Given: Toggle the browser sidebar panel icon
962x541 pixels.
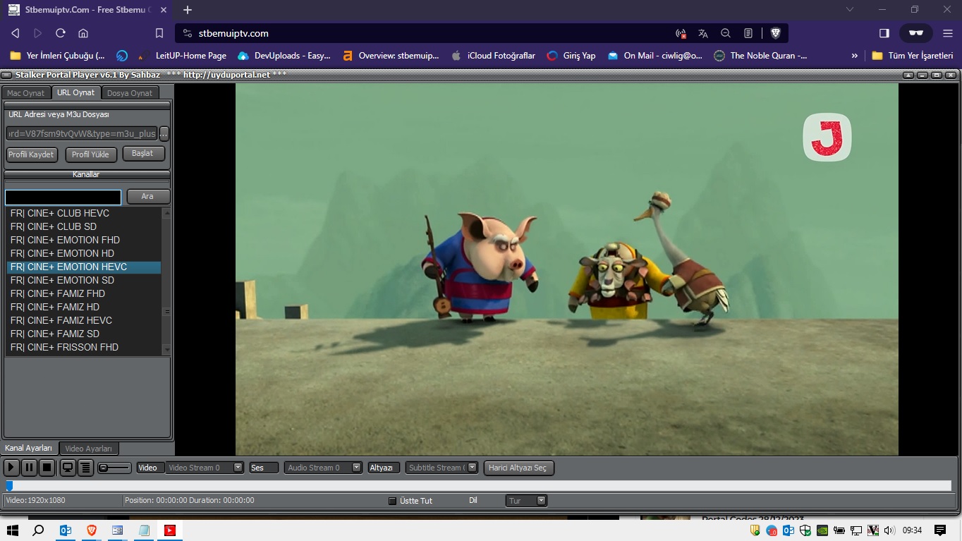Looking at the screenshot, I should 884,33.
